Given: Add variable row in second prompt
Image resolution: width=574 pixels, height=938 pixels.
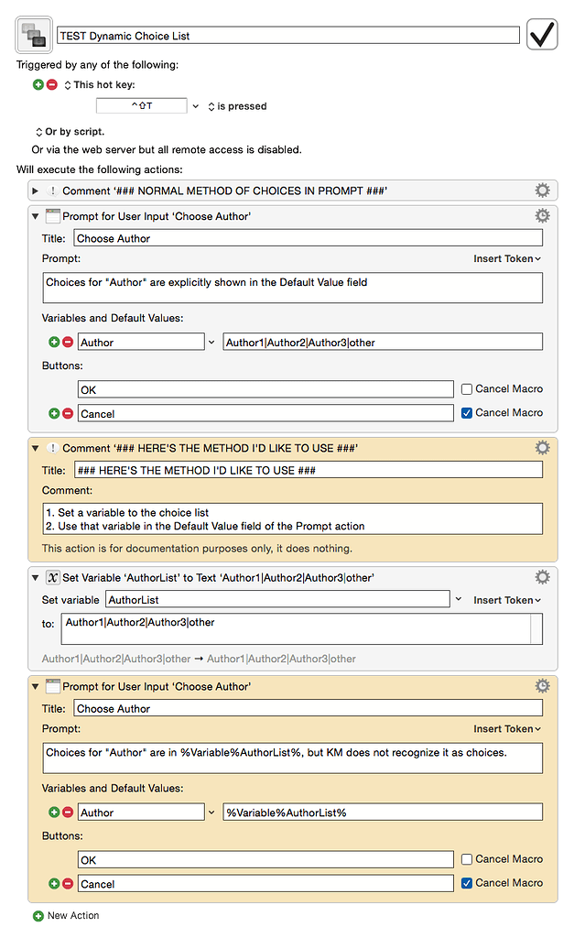Looking at the screenshot, I should point(54,813).
